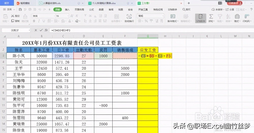Viewport: 254px width, 133px height.
Task: Expand the Paste options dropdown arrow
Action: [x=8, y=21]
